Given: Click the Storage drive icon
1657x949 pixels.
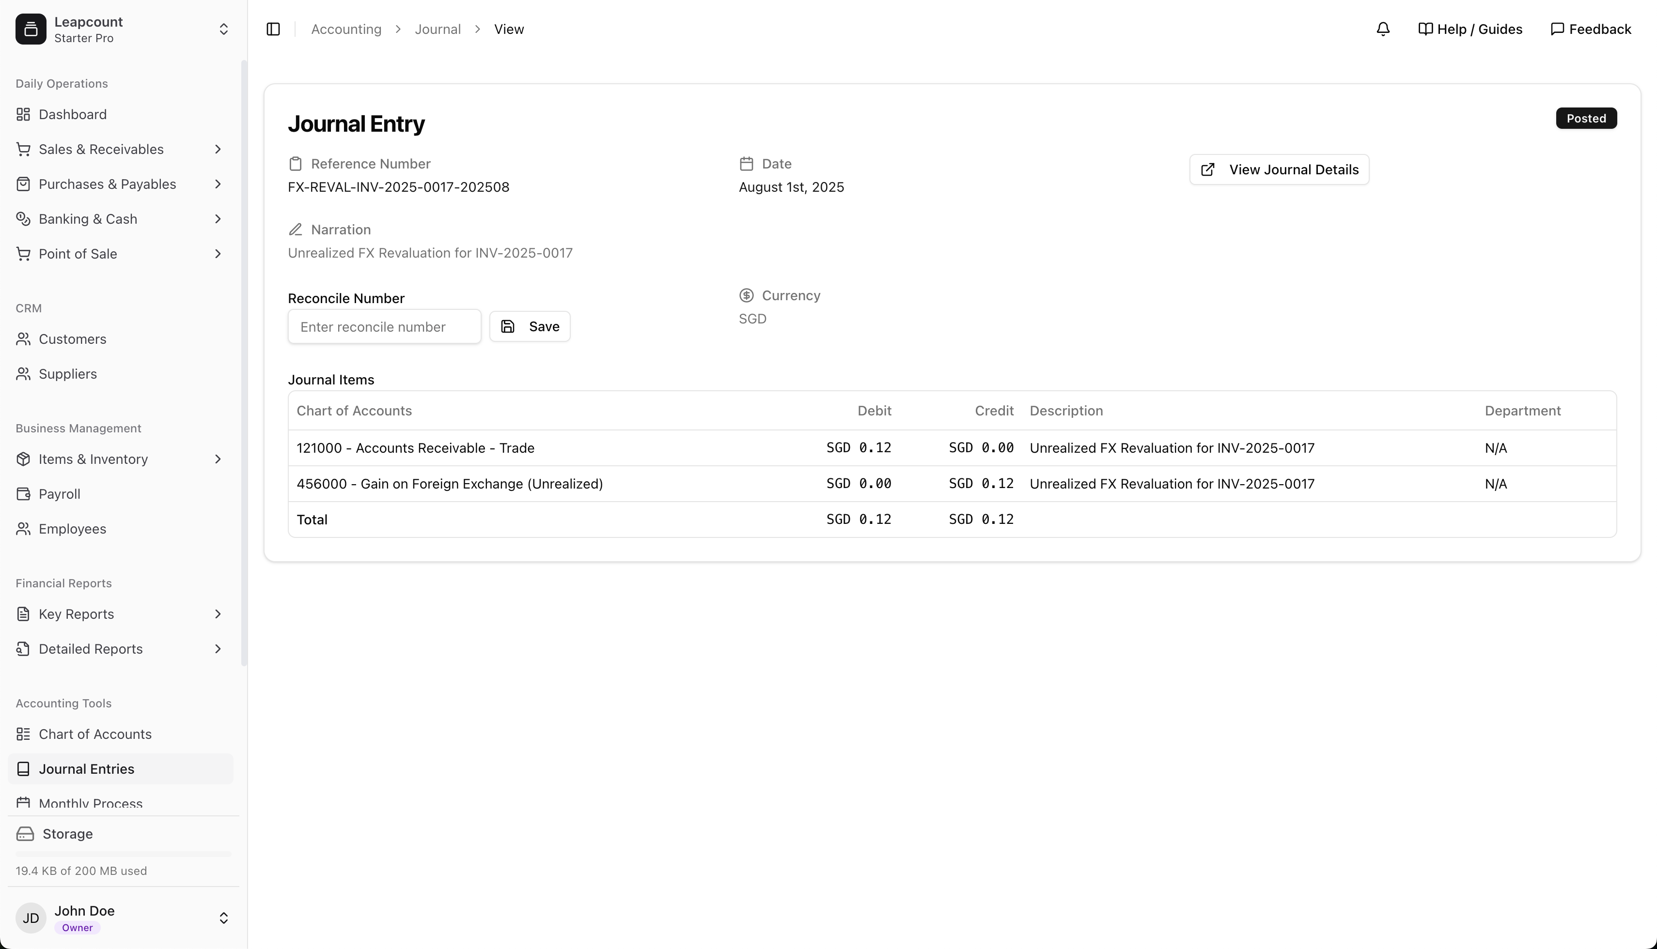Looking at the screenshot, I should pos(25,834).
